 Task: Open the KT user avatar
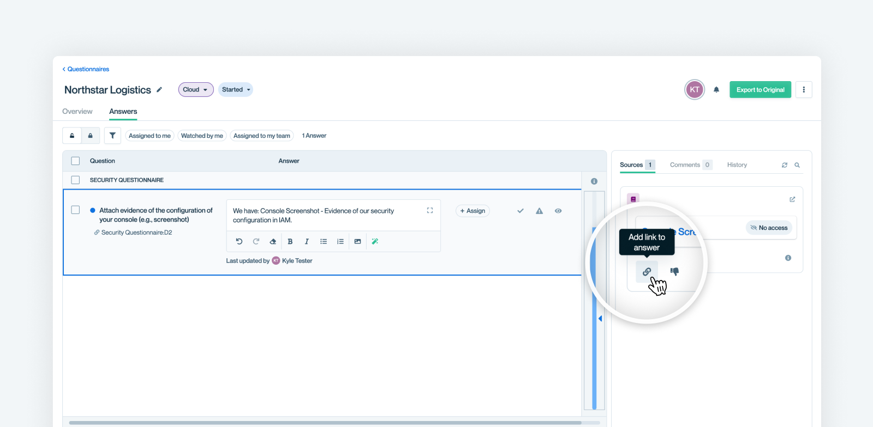tap(695, 90)
